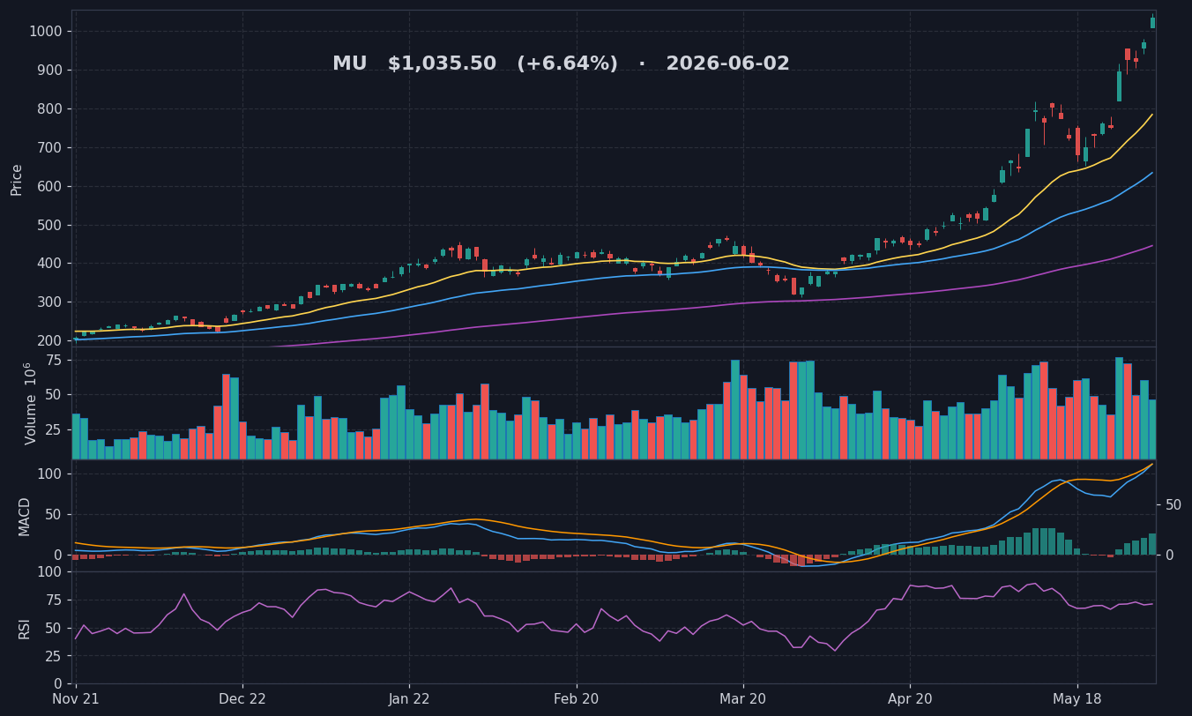
Task: Click the Feb 20 date label
Action: coord(577,700)
